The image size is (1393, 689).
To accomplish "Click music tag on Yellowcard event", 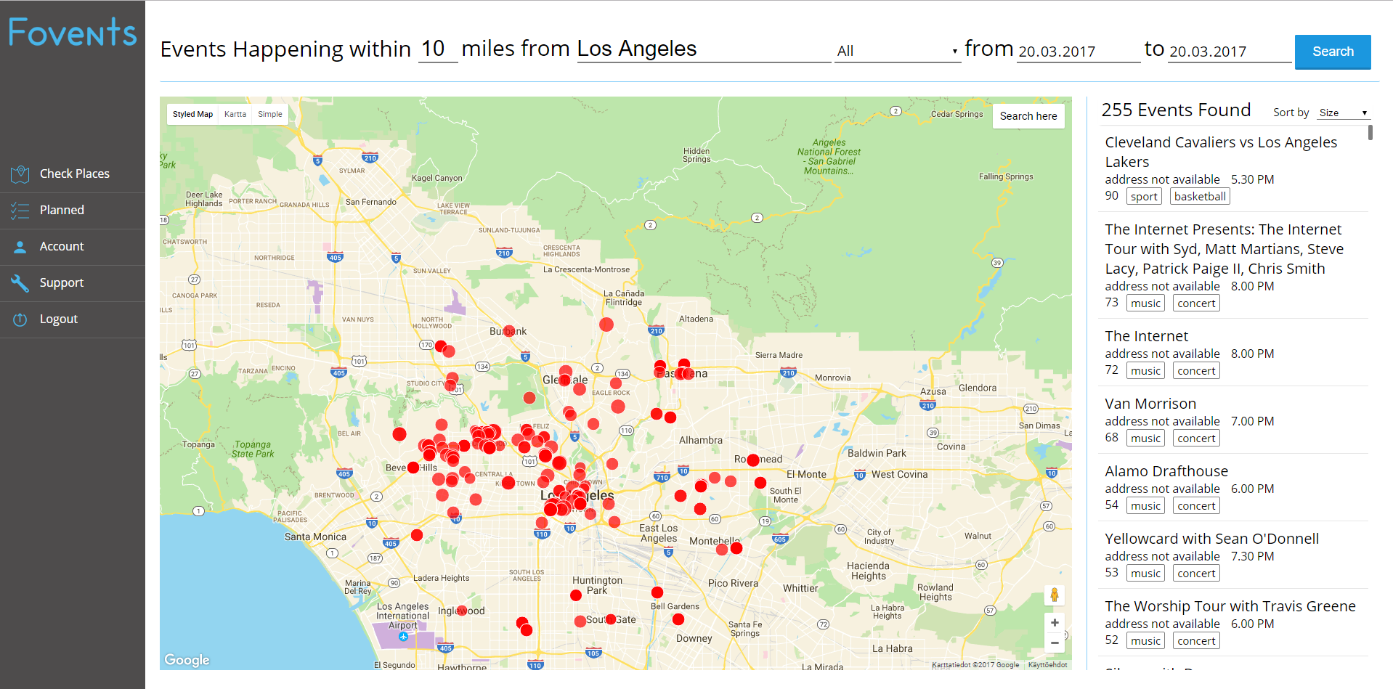I will 1145,573.
